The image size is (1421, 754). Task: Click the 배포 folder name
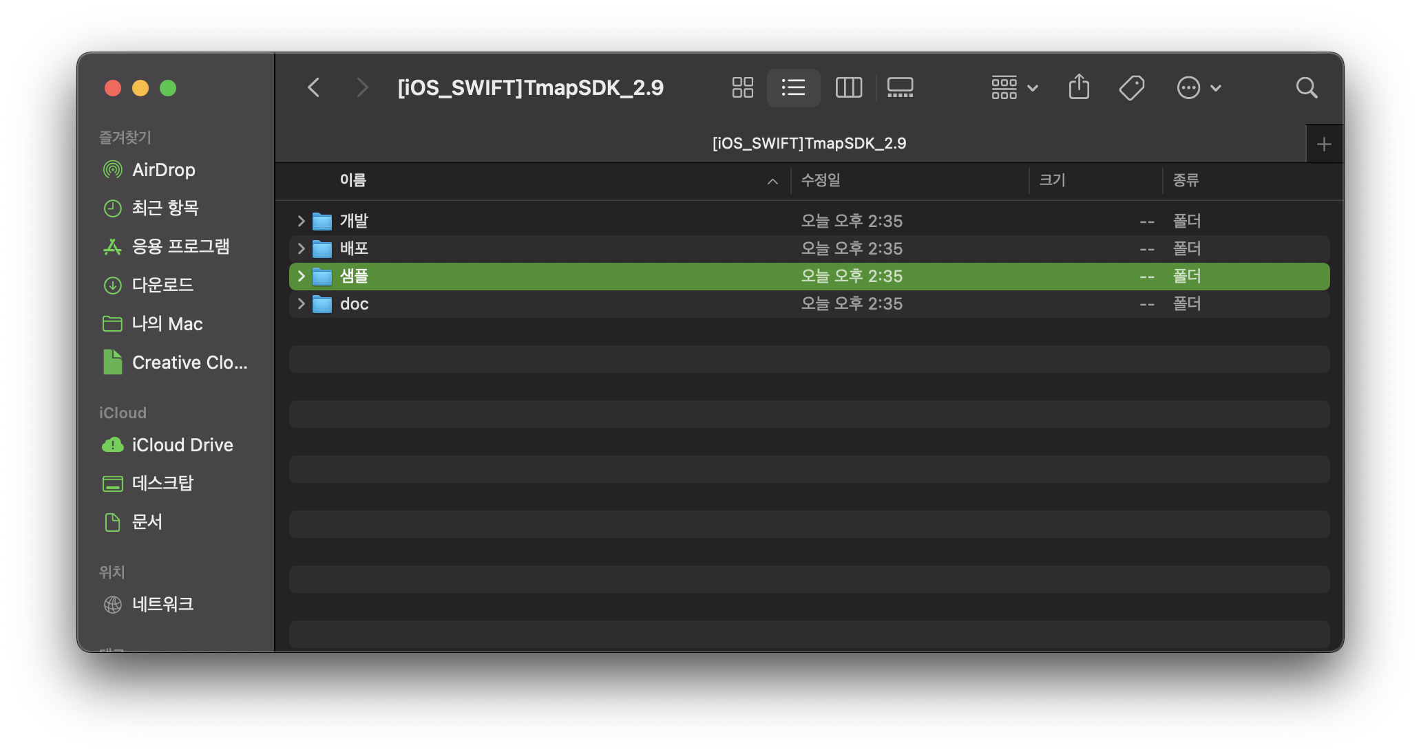[x=354, y=248]
